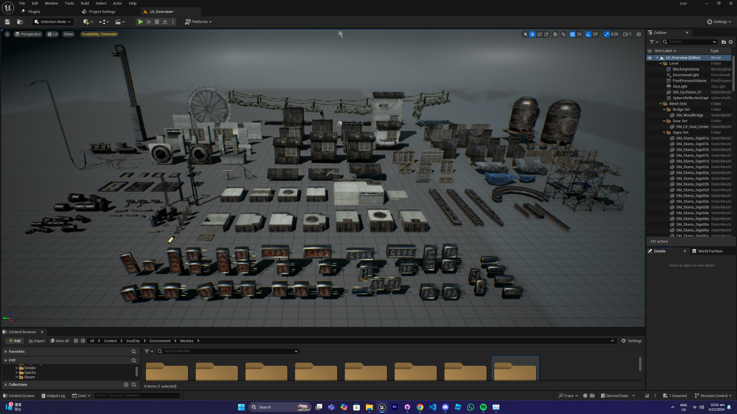Screen dimensions: 737x414
Task: Click the Import button
Action: 37,341
